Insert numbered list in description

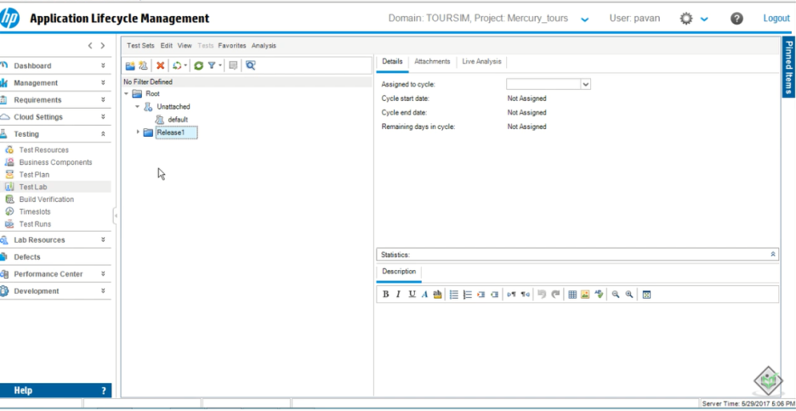pos(468,295)
